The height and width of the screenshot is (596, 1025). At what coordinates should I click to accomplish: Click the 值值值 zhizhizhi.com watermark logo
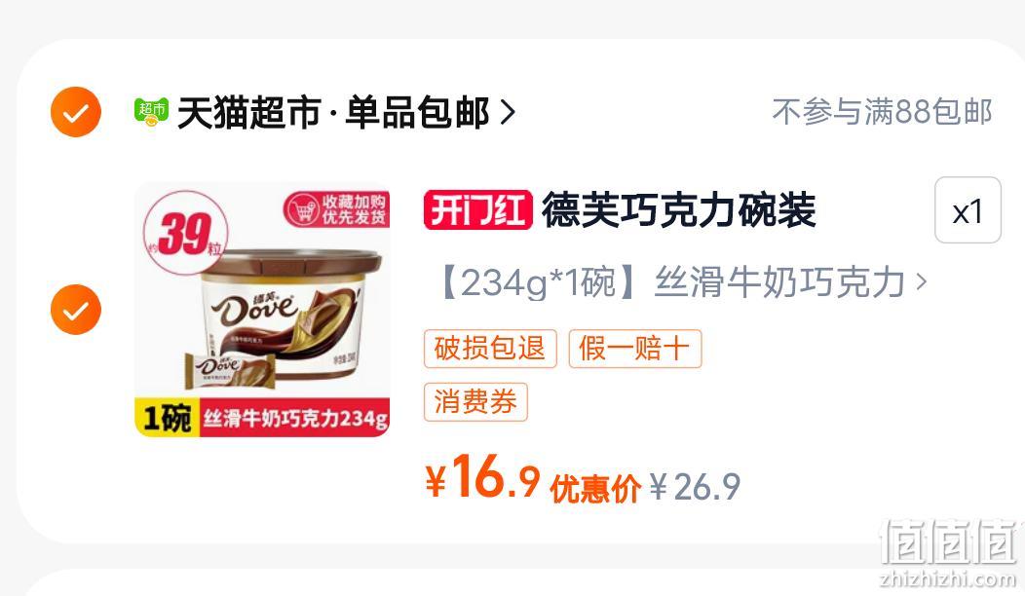(x=949, y=553)
